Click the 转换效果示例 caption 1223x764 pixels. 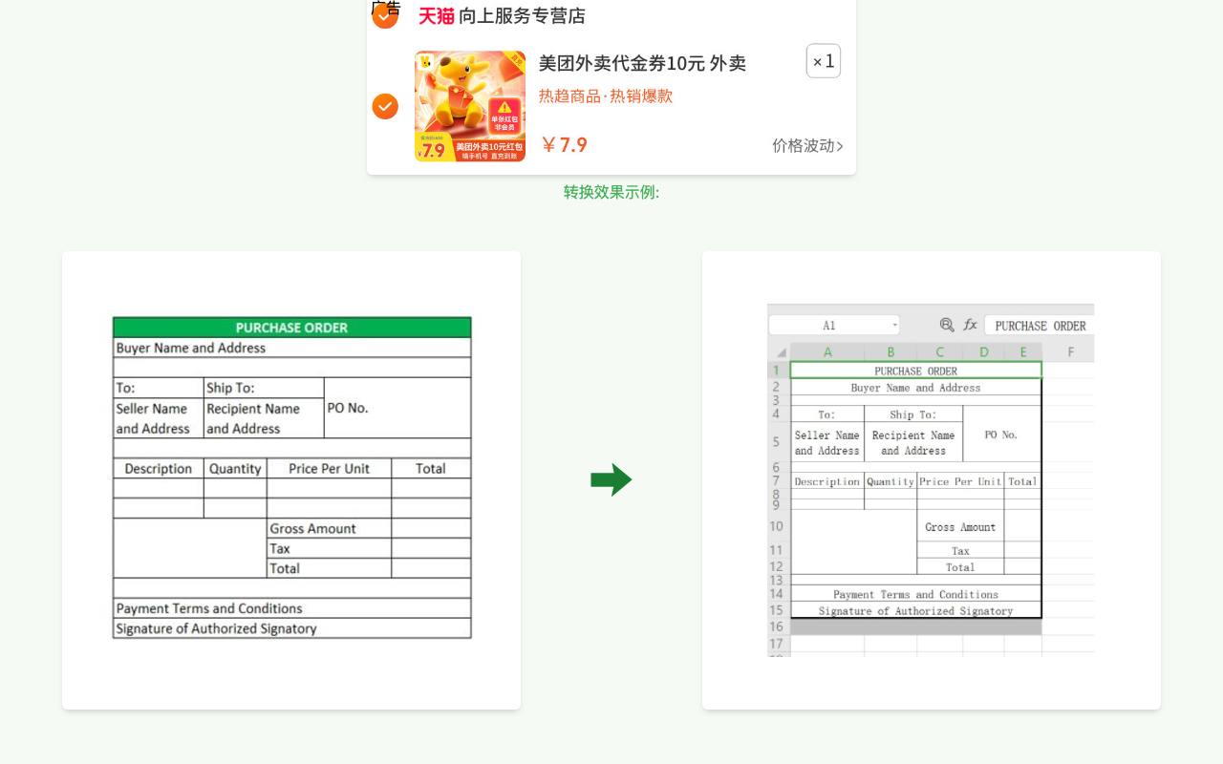(611, 192)
